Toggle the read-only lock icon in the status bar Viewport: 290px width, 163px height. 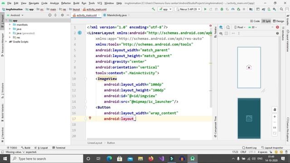(x=271, y=152)
